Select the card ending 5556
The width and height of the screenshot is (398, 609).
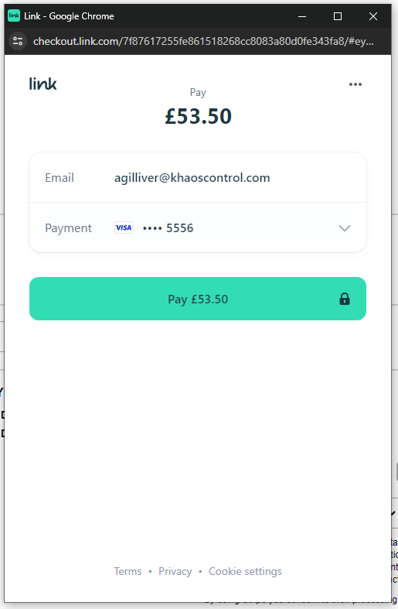pyautogui.click(x=168, y=228)
